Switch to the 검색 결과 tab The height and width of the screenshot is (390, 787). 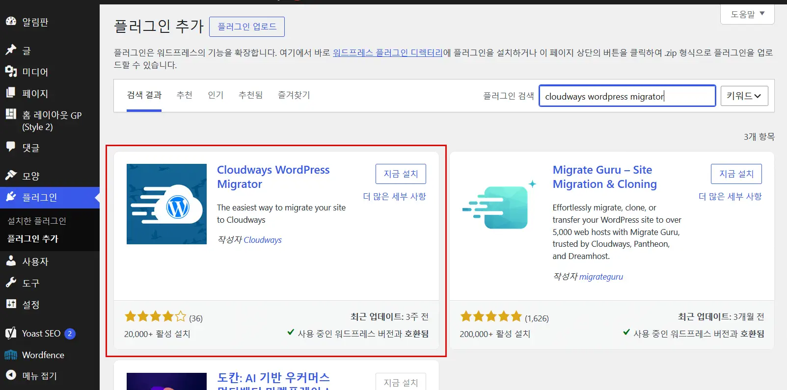coord(144,95)
